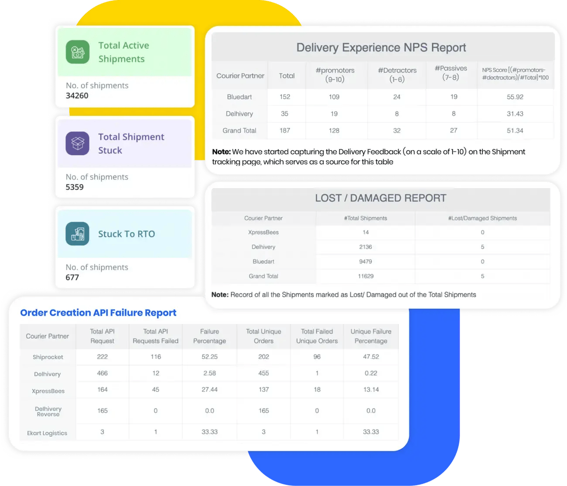Viewport: 567px width, 486px height.
Task: Click total shipments value 2136
Action: [365, 247]
